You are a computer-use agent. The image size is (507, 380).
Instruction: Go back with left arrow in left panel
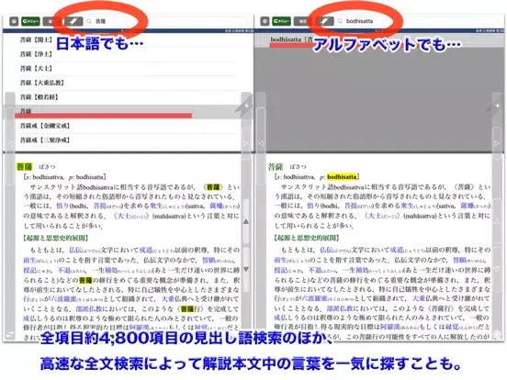click(10, 143)
